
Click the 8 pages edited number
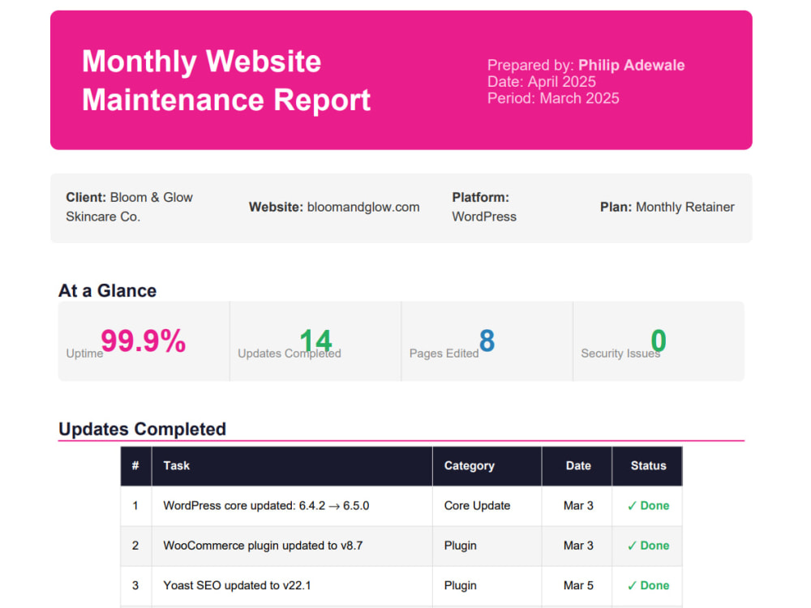pyautogui.click(x=487, y=340)
